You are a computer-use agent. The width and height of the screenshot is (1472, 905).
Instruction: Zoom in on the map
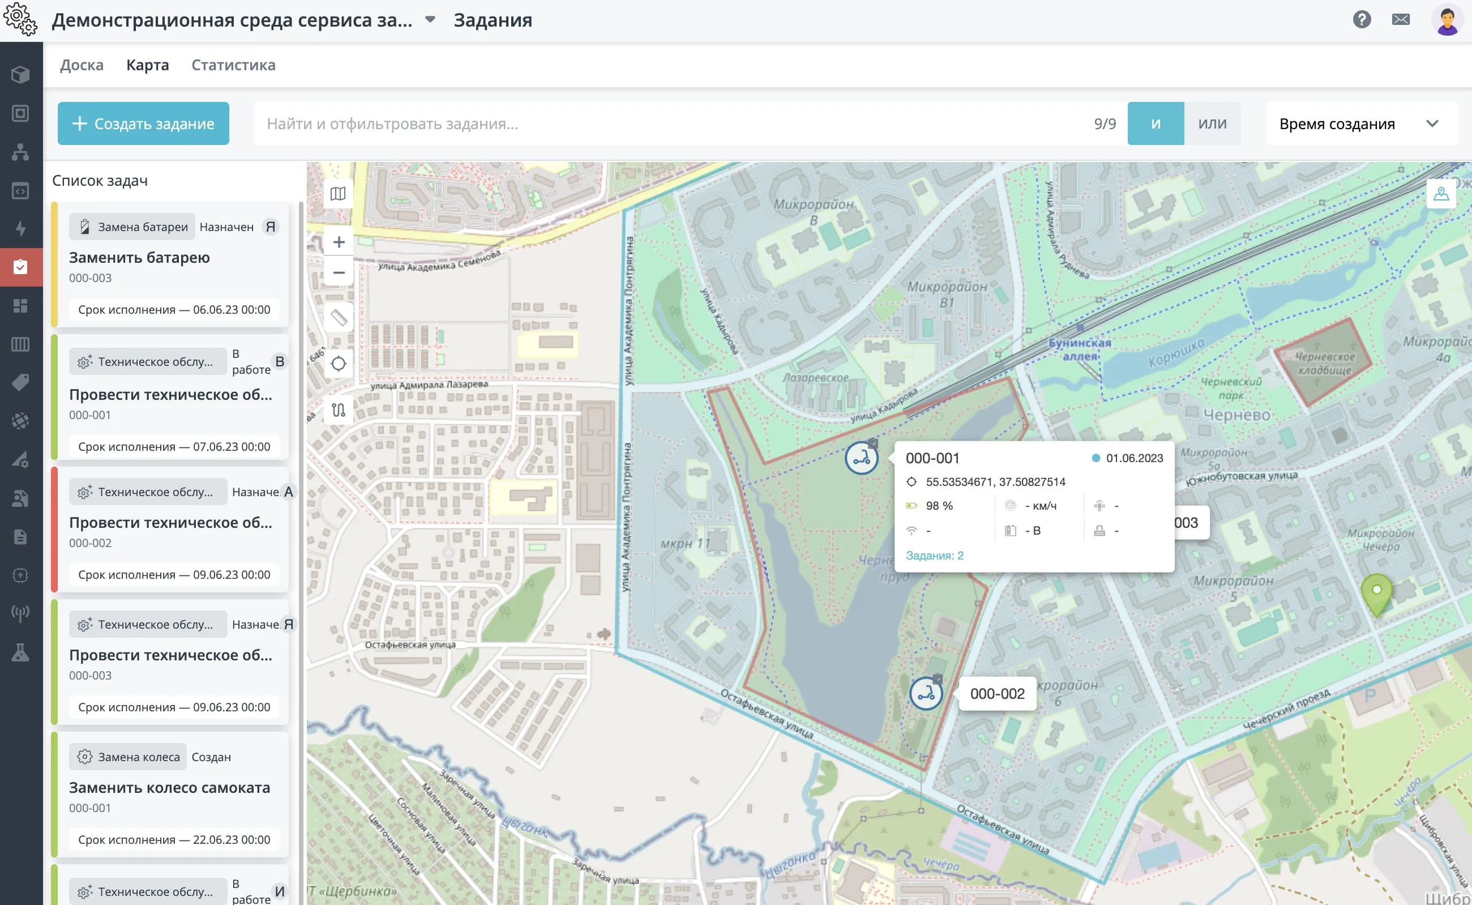pos(339,242)
